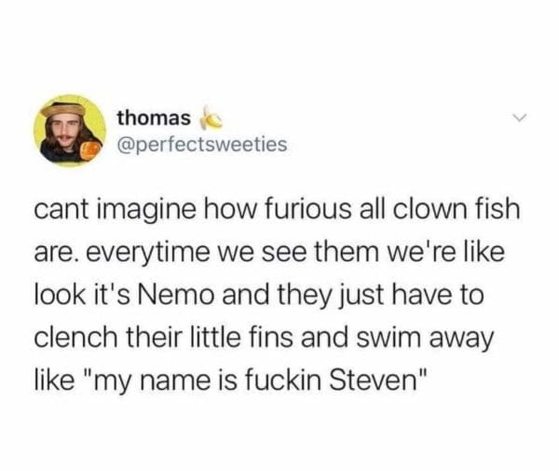Click the banana emoji beside thomas
Viewport: 559px width, 471px height.
pyautogui.click(x=211, y=118)
